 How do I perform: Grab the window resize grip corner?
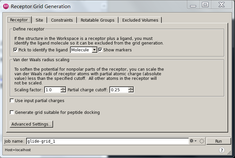(229, 152)
